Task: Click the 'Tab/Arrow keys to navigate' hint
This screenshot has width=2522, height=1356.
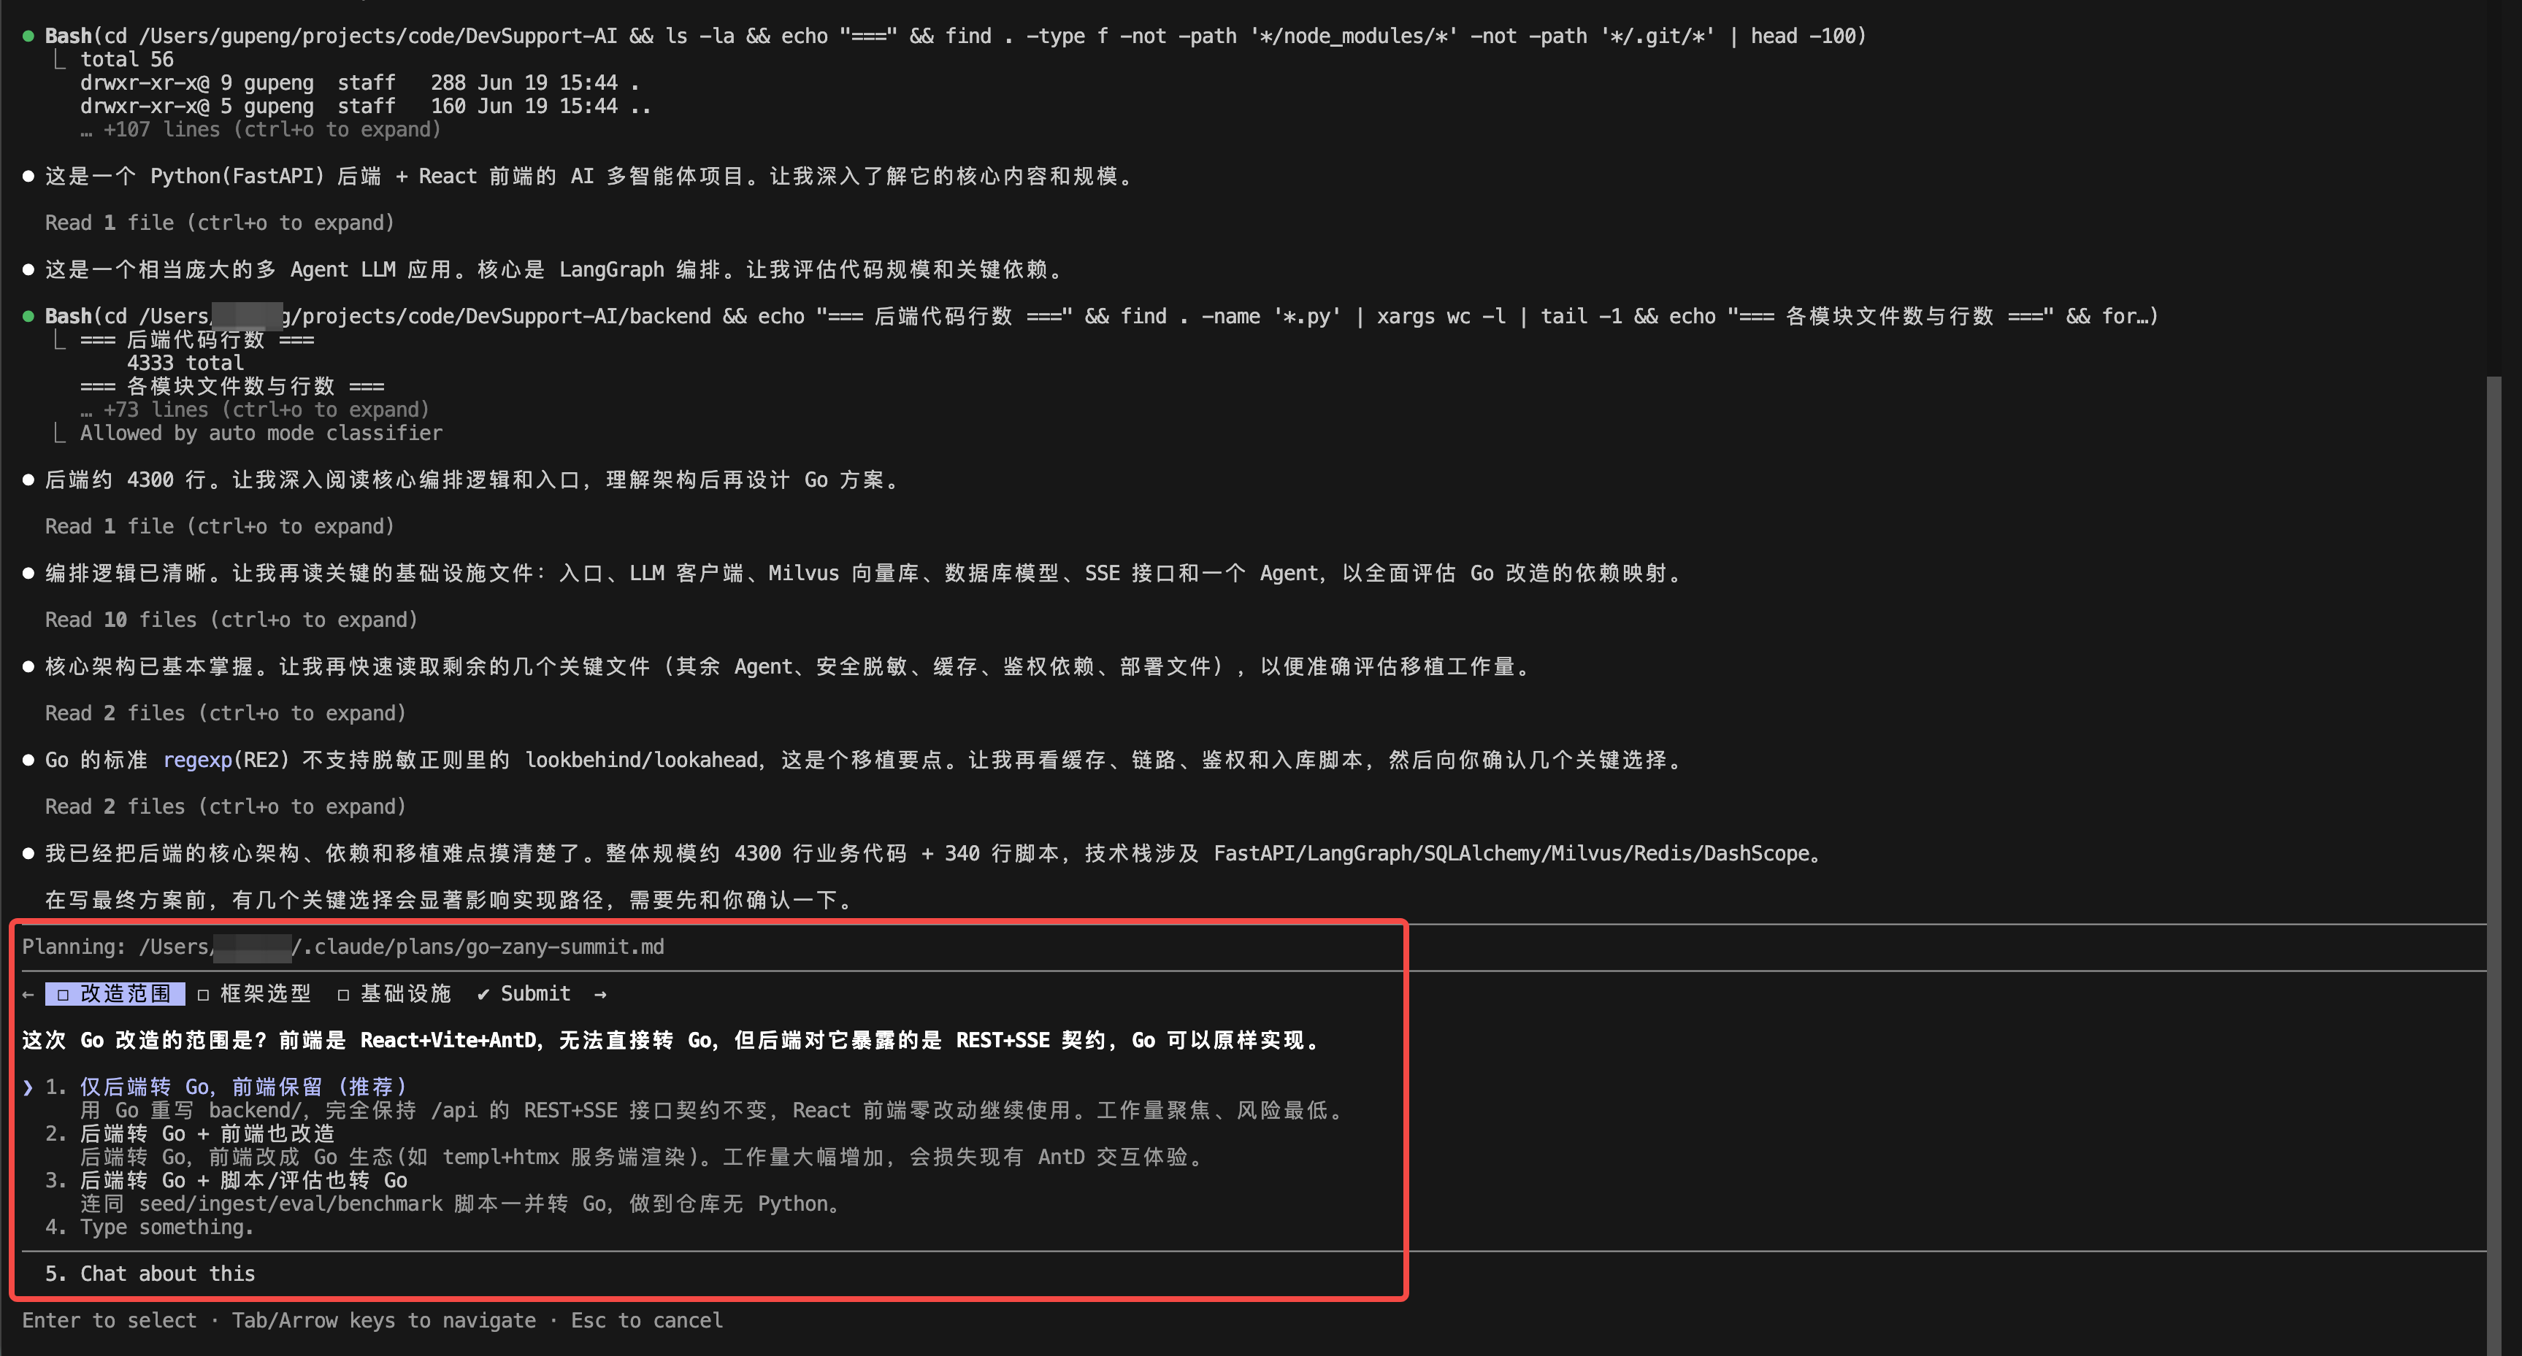Action: point(384,1321)
